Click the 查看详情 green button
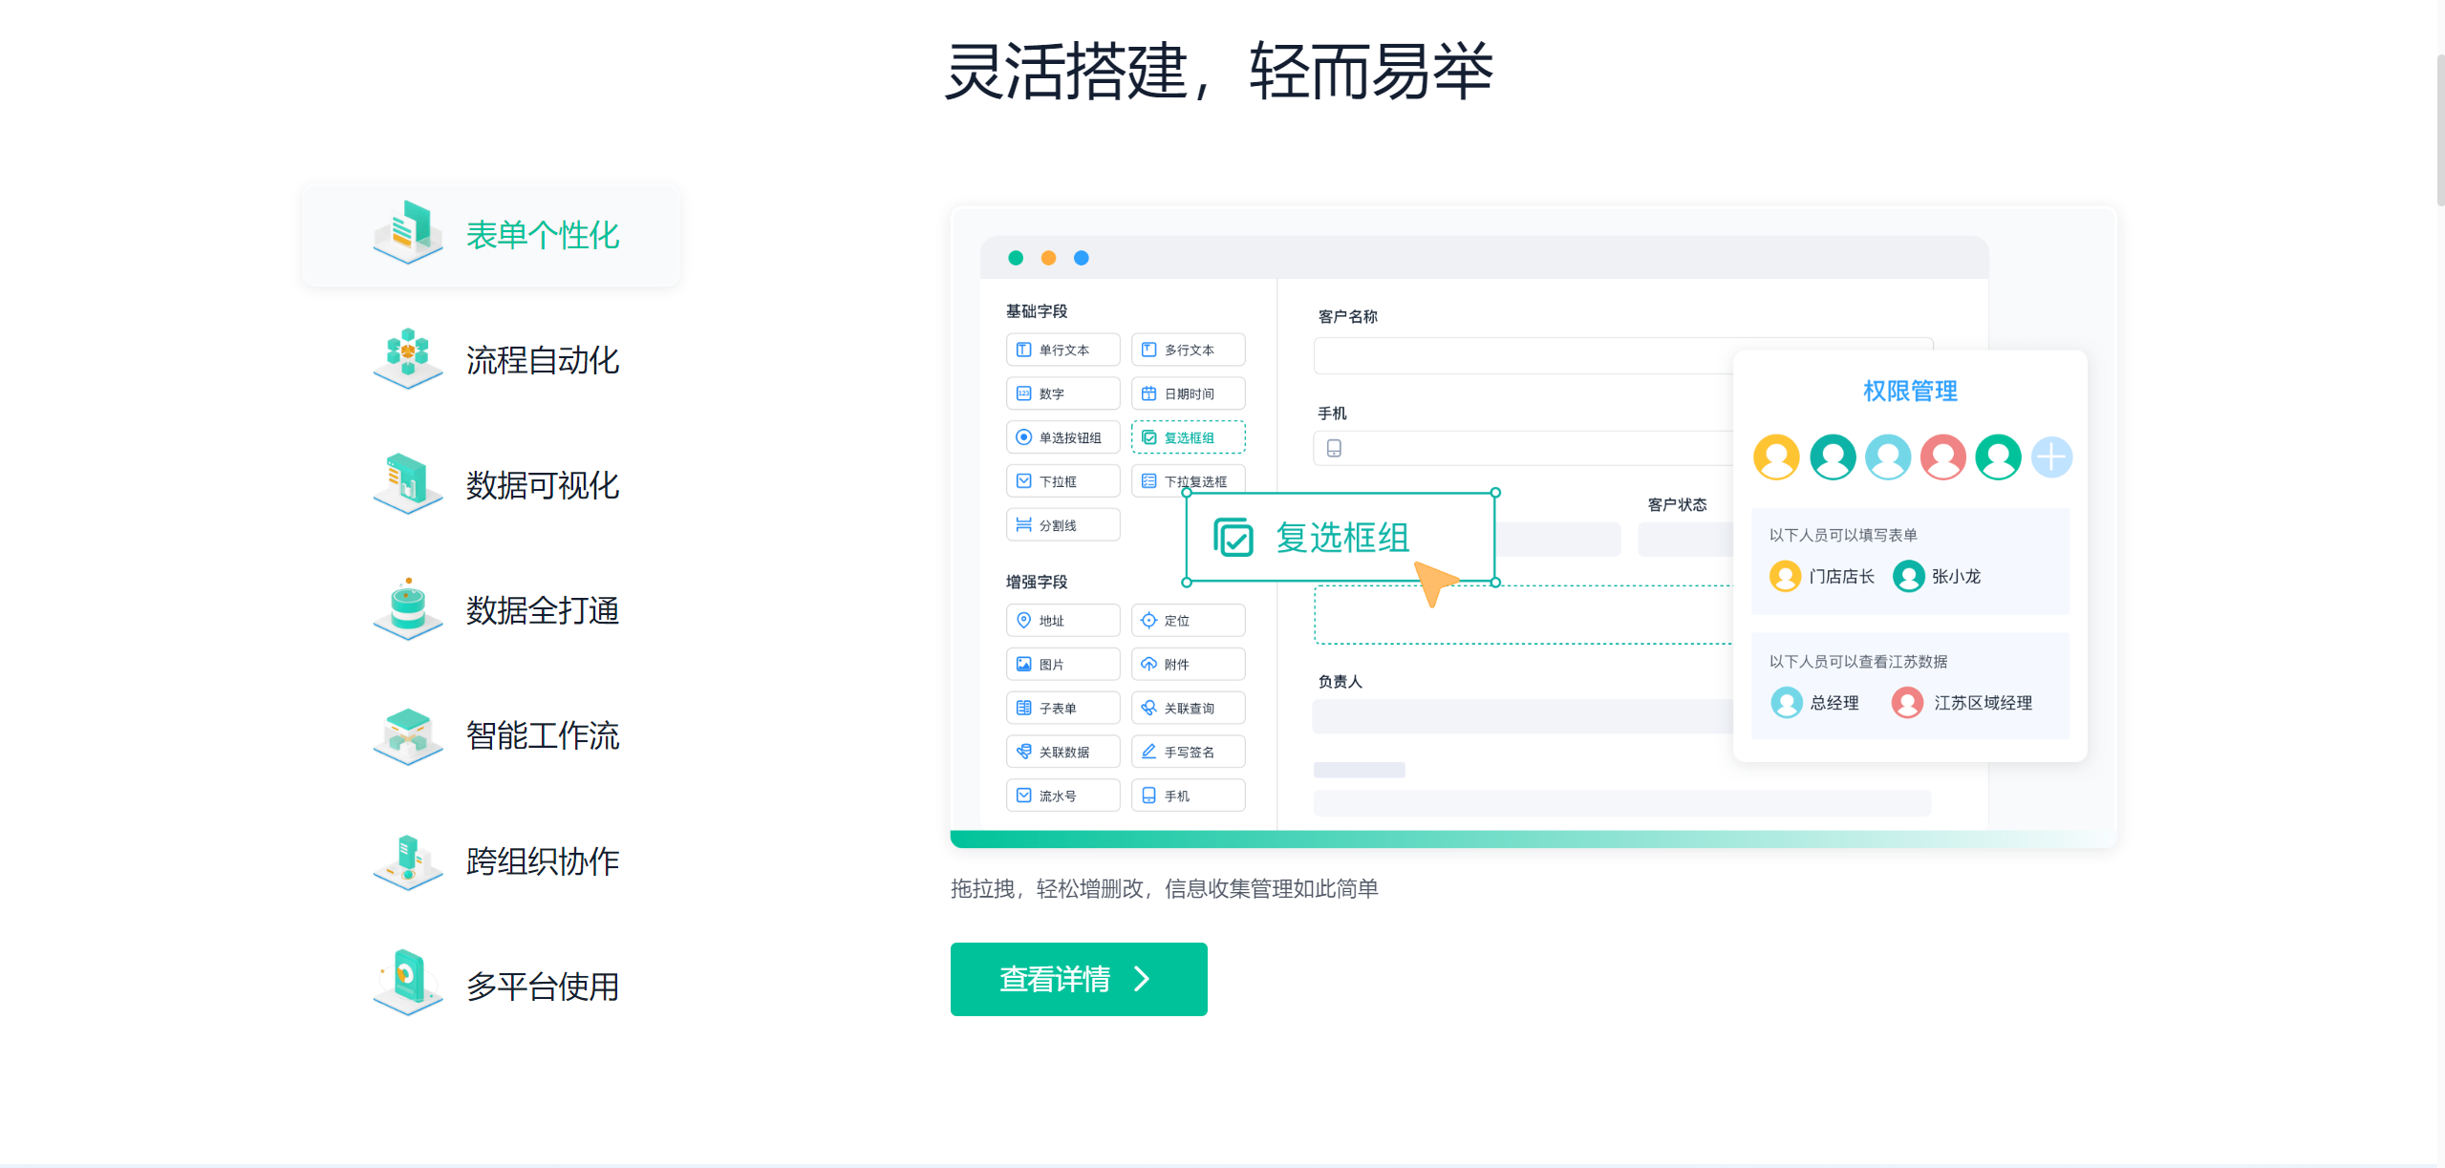This screenshot has width=2445, height=1168. 1078,979
